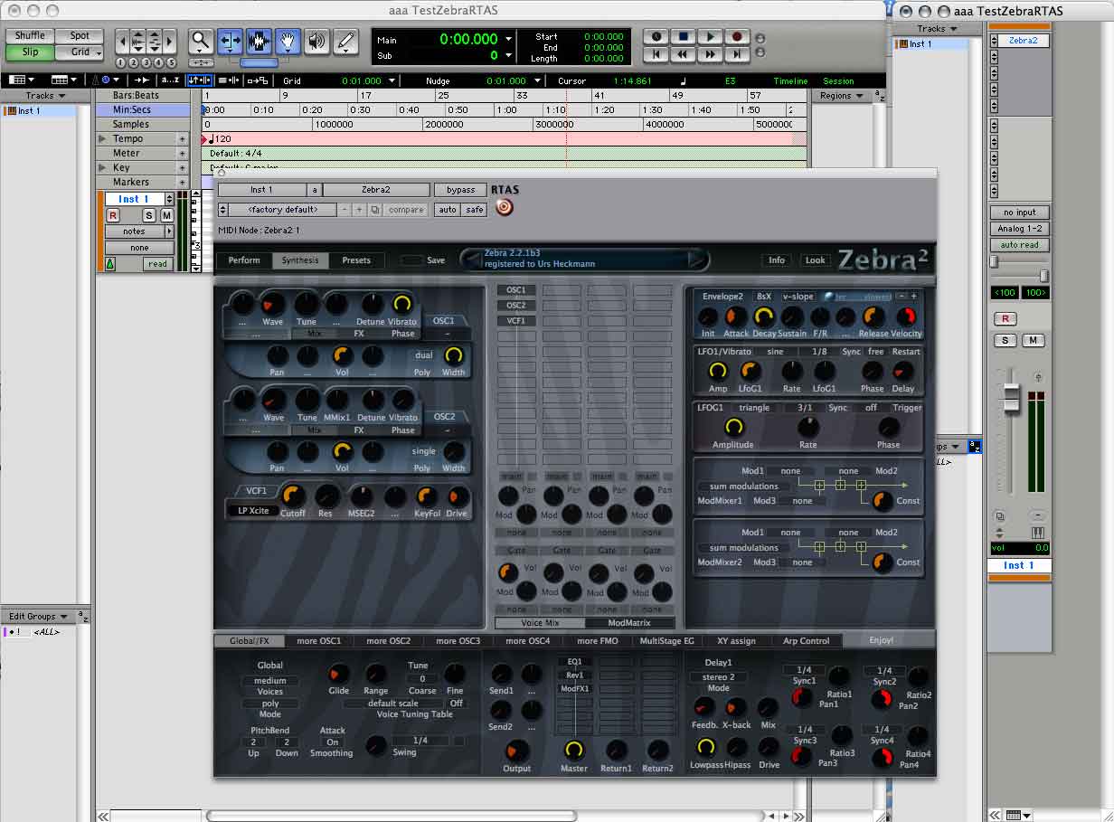This screenshot has height=822, width=1114.
Task: Click the Play transport button
Action: pos(710,37)
